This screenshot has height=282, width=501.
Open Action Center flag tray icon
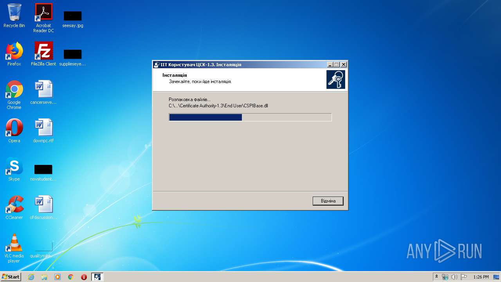click(464, 277)
